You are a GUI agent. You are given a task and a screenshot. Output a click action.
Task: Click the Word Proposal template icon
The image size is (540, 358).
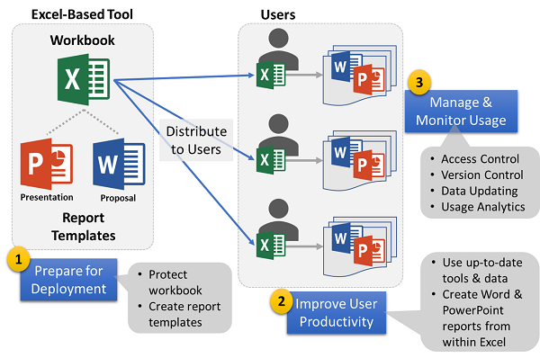click(119, 164)
